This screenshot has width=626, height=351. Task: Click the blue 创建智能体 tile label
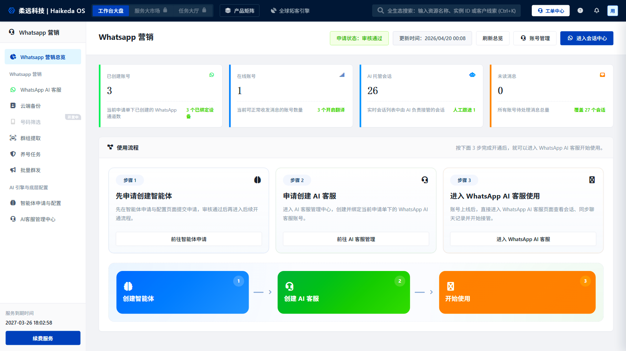coord(139,298)
